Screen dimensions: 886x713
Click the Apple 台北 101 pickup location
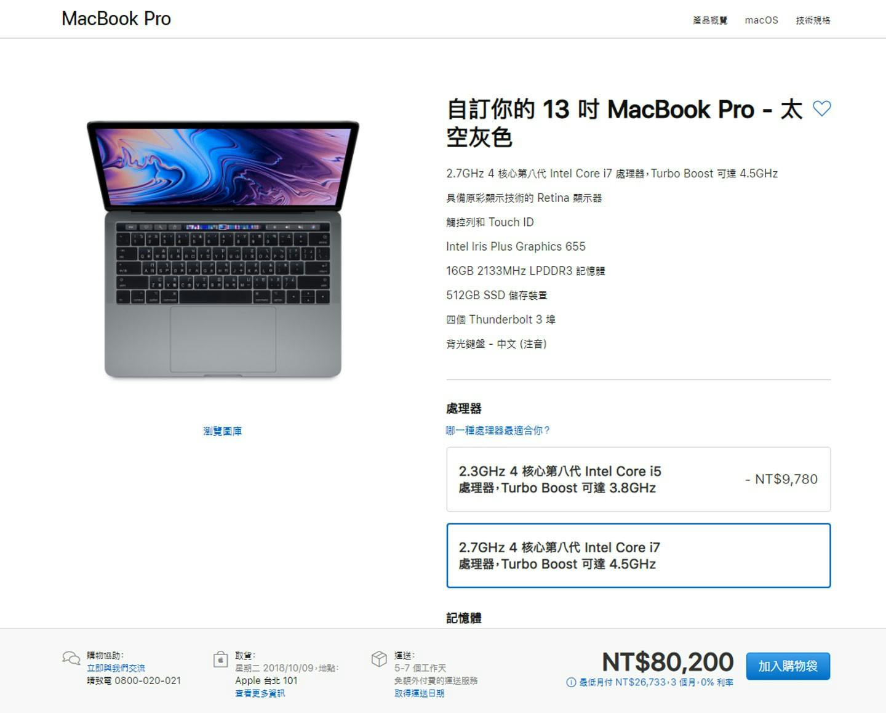tap(266, 680)
